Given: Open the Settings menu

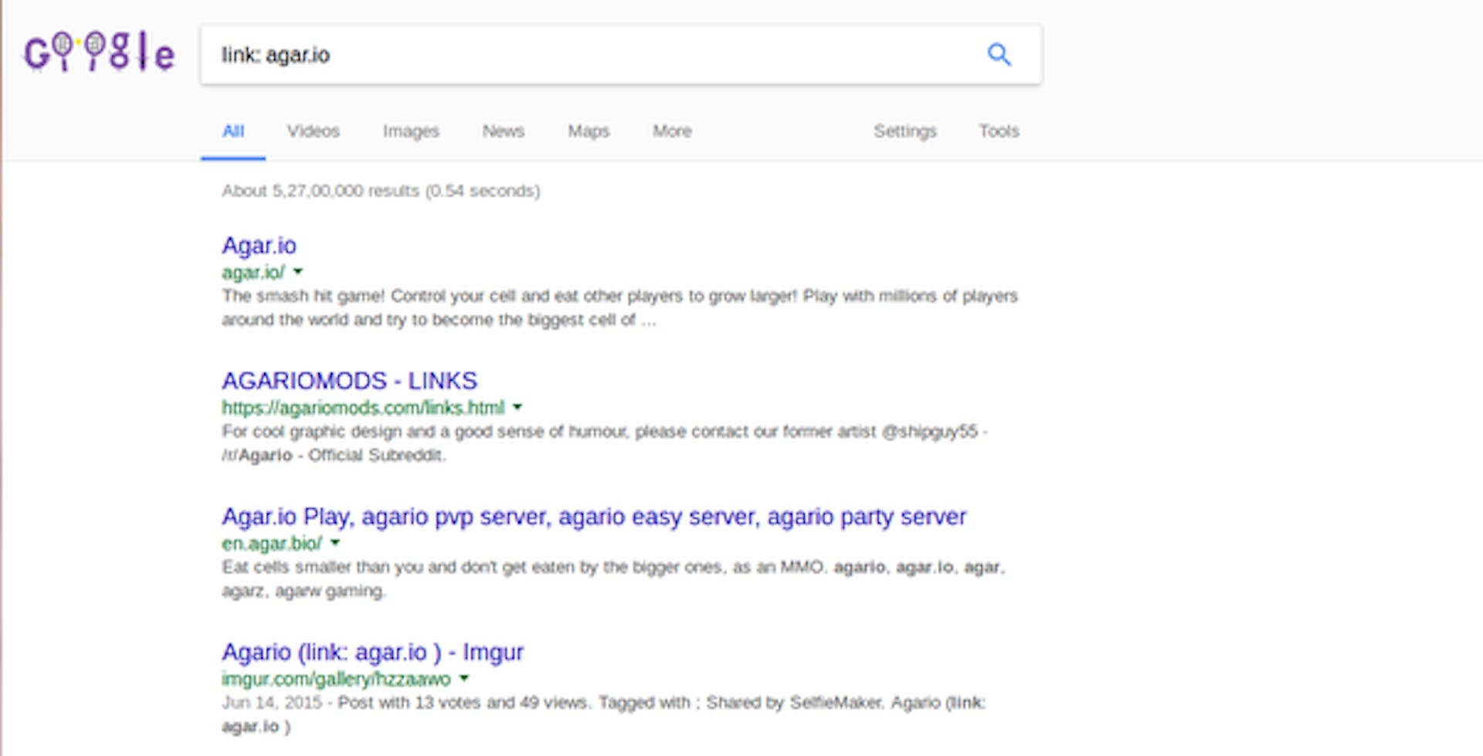Looking at the screenshot, I should (x=905, y=131).
